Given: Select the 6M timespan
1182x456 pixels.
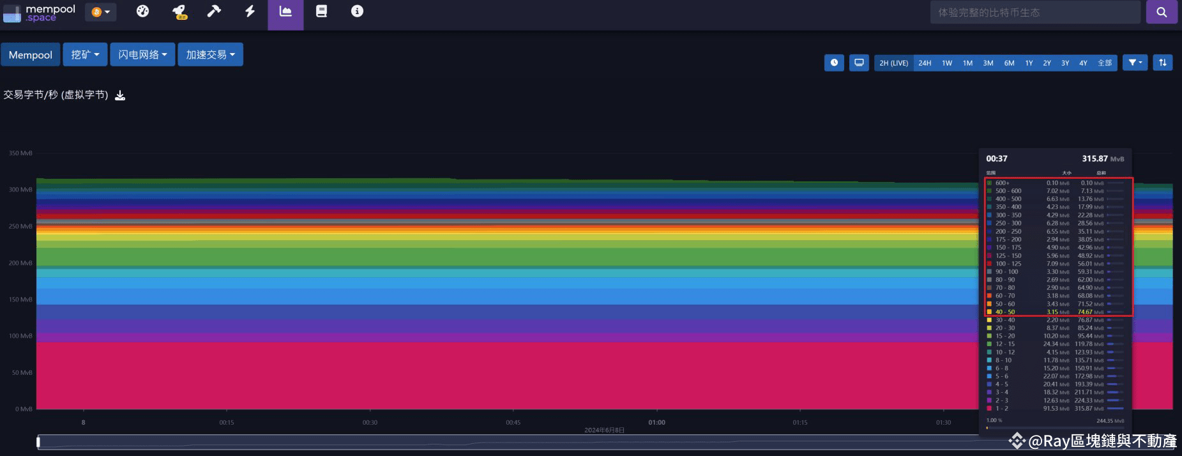Looking at the screenshot, I should [x=1009, y=63].
